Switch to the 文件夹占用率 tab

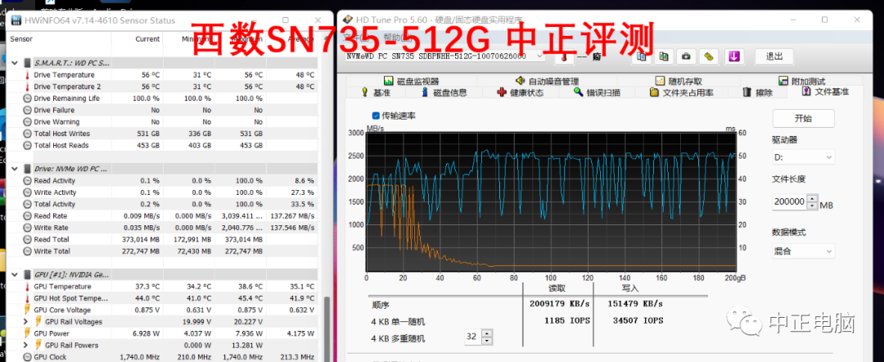[x=681, y=93]
